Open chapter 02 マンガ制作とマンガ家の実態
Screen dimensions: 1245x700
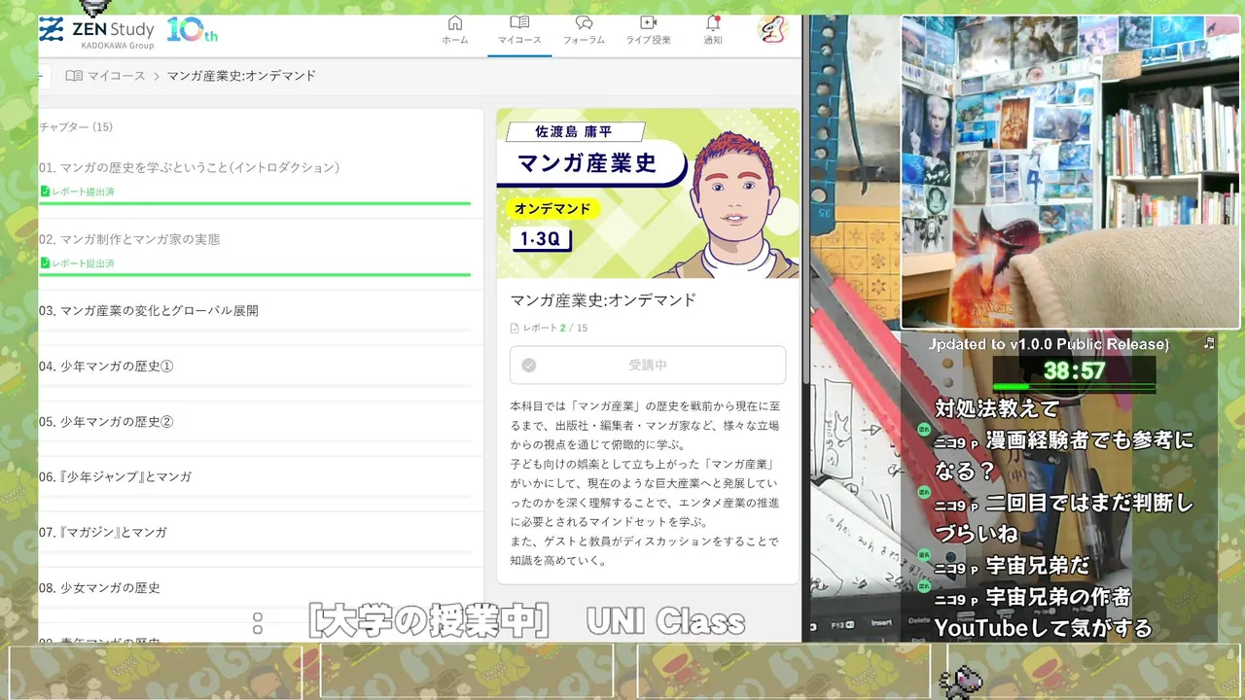(129, 239)
